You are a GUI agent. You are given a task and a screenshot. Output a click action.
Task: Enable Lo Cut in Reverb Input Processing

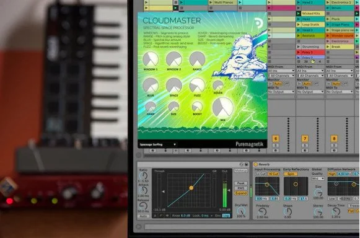(x=261, y=174)
